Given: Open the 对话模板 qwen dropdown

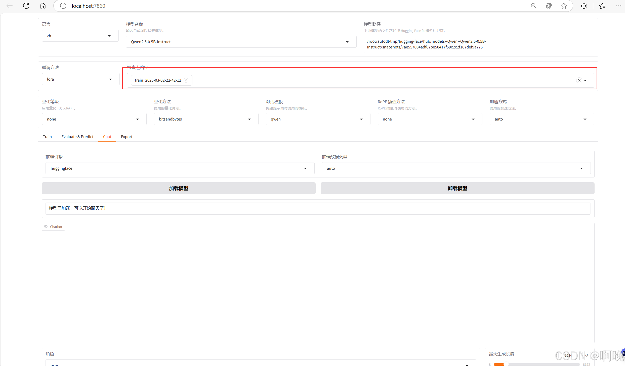Looking at the screenshot, I should (x=318, y=119).
